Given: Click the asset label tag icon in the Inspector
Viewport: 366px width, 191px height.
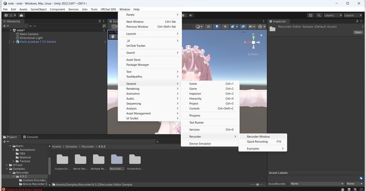Looking at the screenshot, I should click(x=361, y=178).
